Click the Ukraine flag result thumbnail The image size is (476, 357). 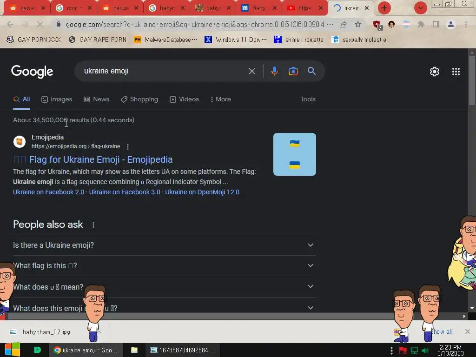pyautogui.click(x=294, y=154)
